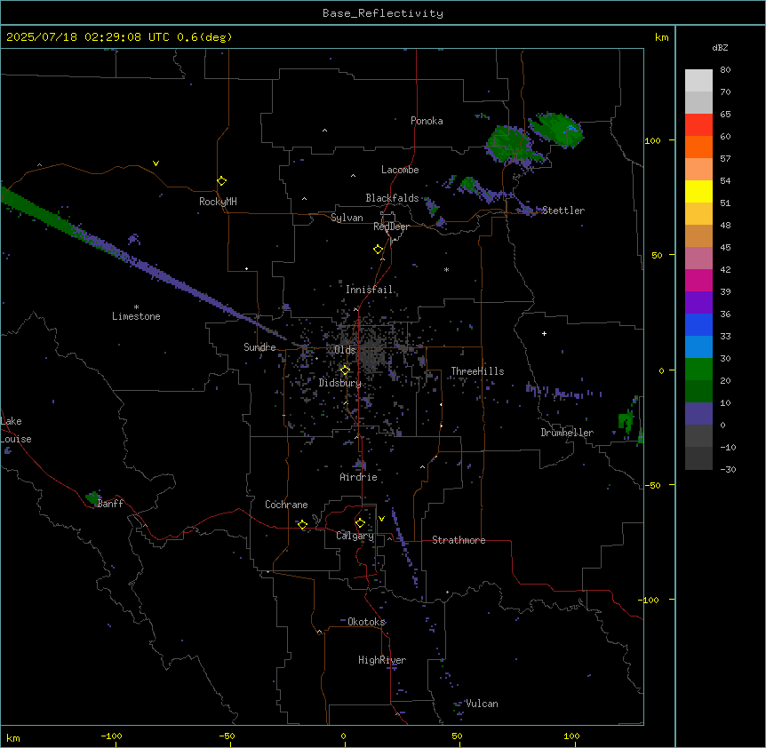Screen dimensions: 766x748
Task: Click the green echo patch beside Banff
Action: tap(92, 498)
